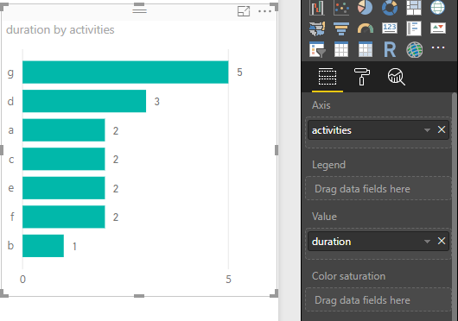
Task: Select the Slicer visualization
Action: coord(317,49)
